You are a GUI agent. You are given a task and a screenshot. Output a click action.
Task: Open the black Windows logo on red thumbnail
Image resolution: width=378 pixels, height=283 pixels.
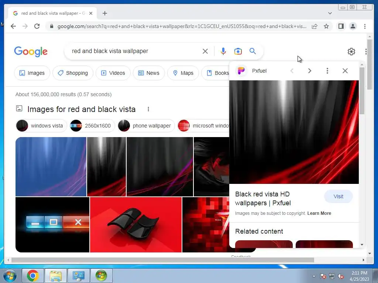pyautogui.click(x=136, y=225)
